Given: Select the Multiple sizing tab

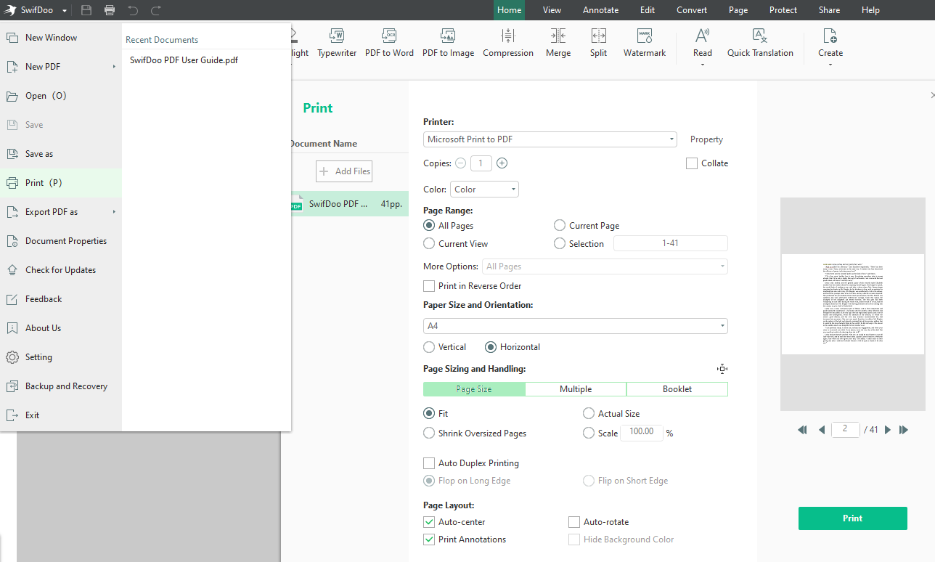Looking at the screenshot, I should pyautogui.click(x=576, y=389).
